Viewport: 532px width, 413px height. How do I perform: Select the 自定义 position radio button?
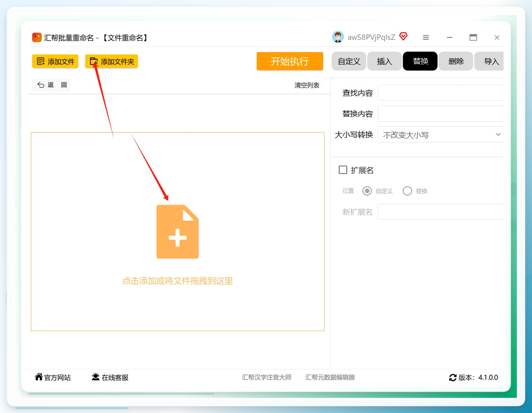(367, 191)
